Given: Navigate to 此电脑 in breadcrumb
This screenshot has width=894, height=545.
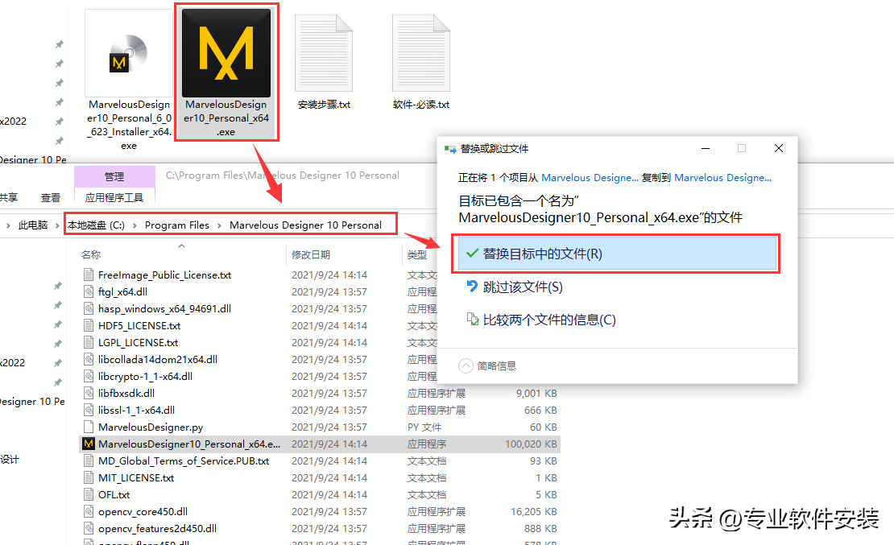Looking at the screenshot, I should 33,225.
